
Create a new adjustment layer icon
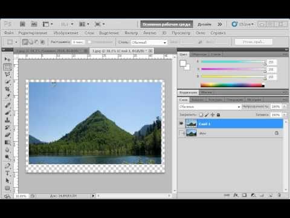(253, 195)
